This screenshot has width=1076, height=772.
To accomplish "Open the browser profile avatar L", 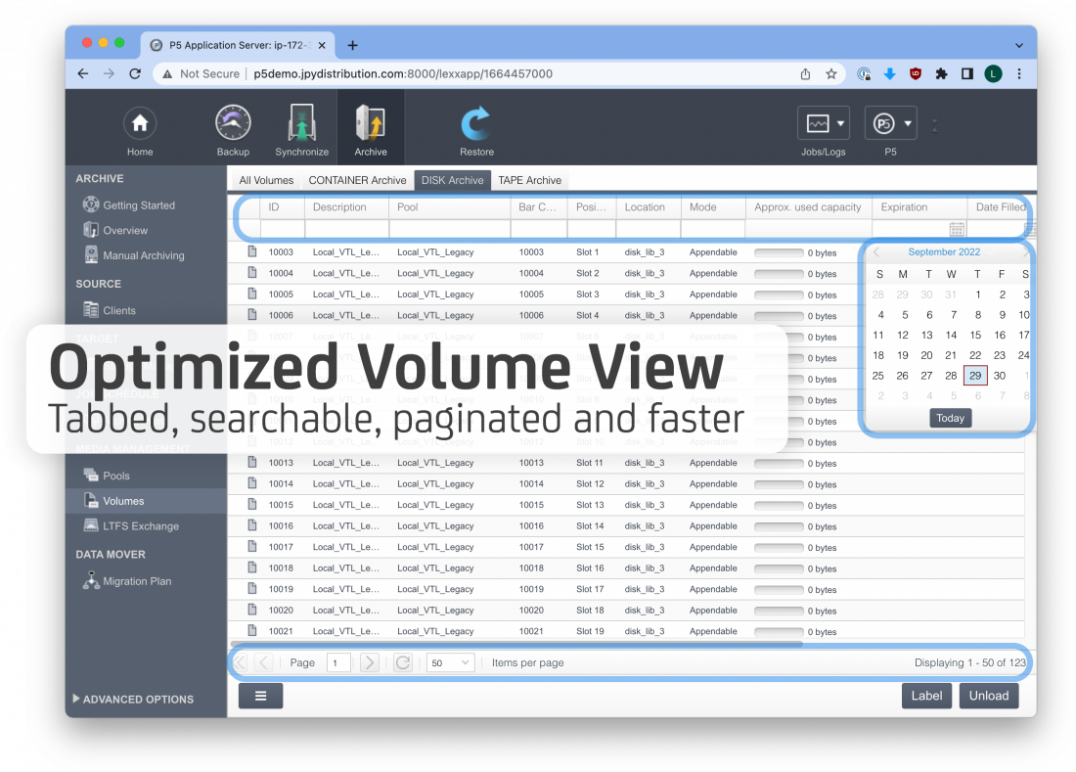I will [992, 73].
